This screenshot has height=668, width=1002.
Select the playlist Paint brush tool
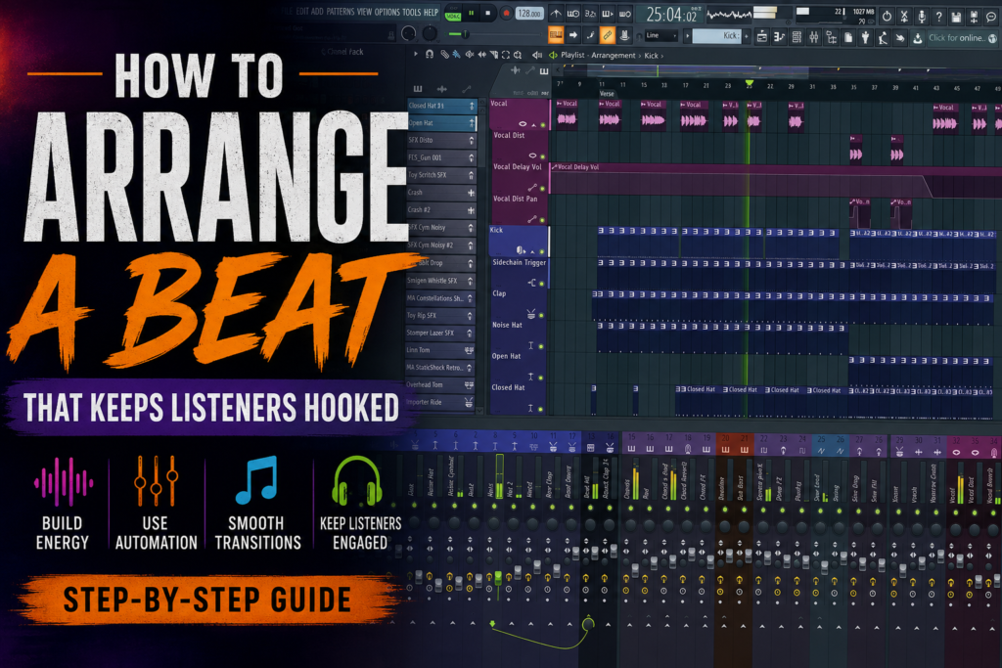click(456, 55)
